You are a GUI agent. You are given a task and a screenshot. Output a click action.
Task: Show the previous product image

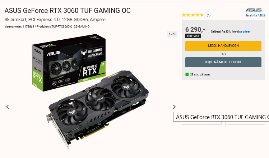click(x=8, y=107)
